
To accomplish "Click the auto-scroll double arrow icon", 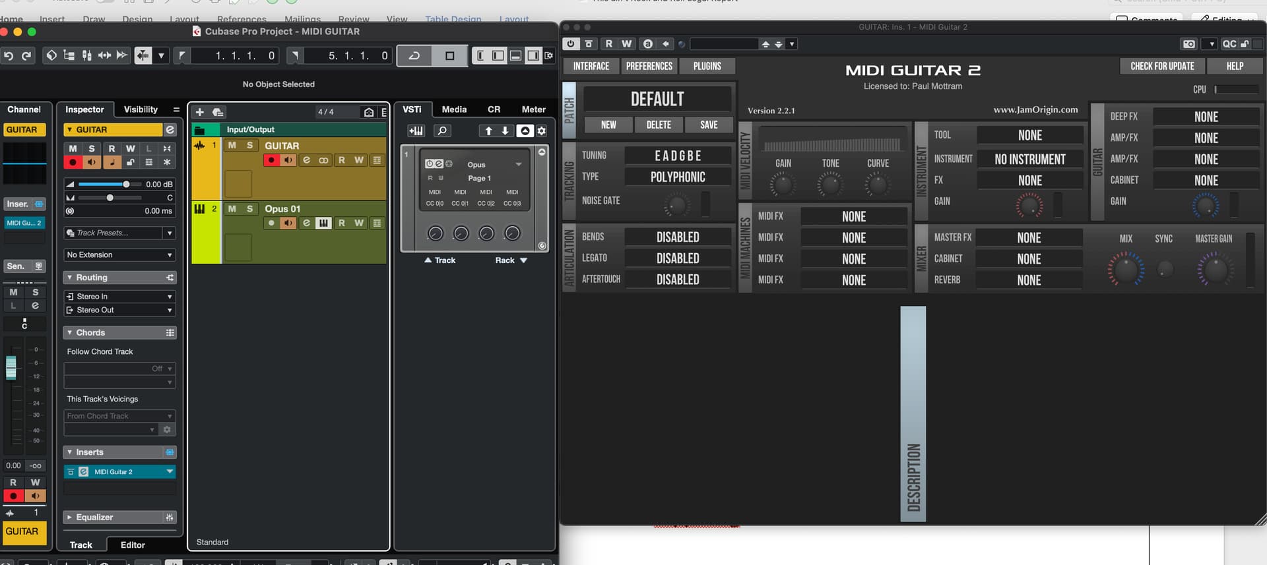I will pyautogui.click(x=122, y=56).
